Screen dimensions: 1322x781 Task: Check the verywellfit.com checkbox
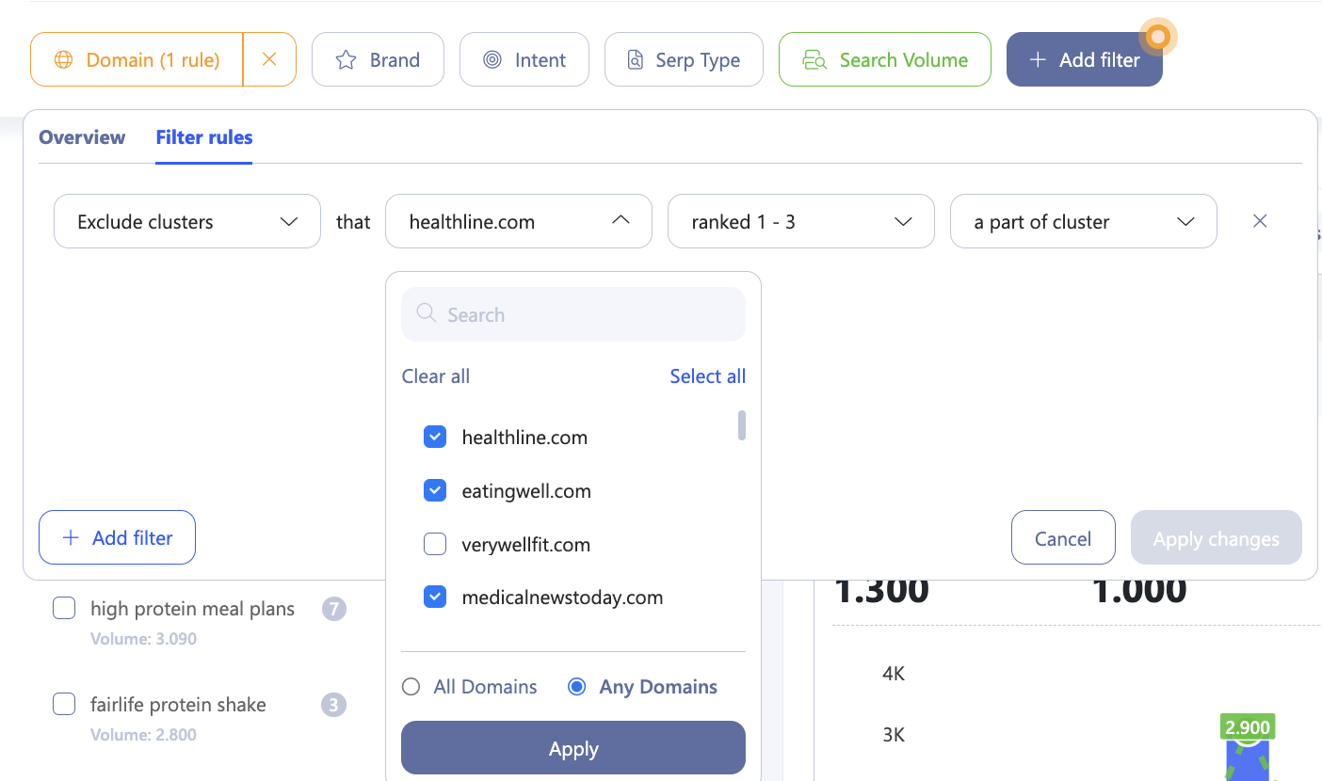click(435, 544)
